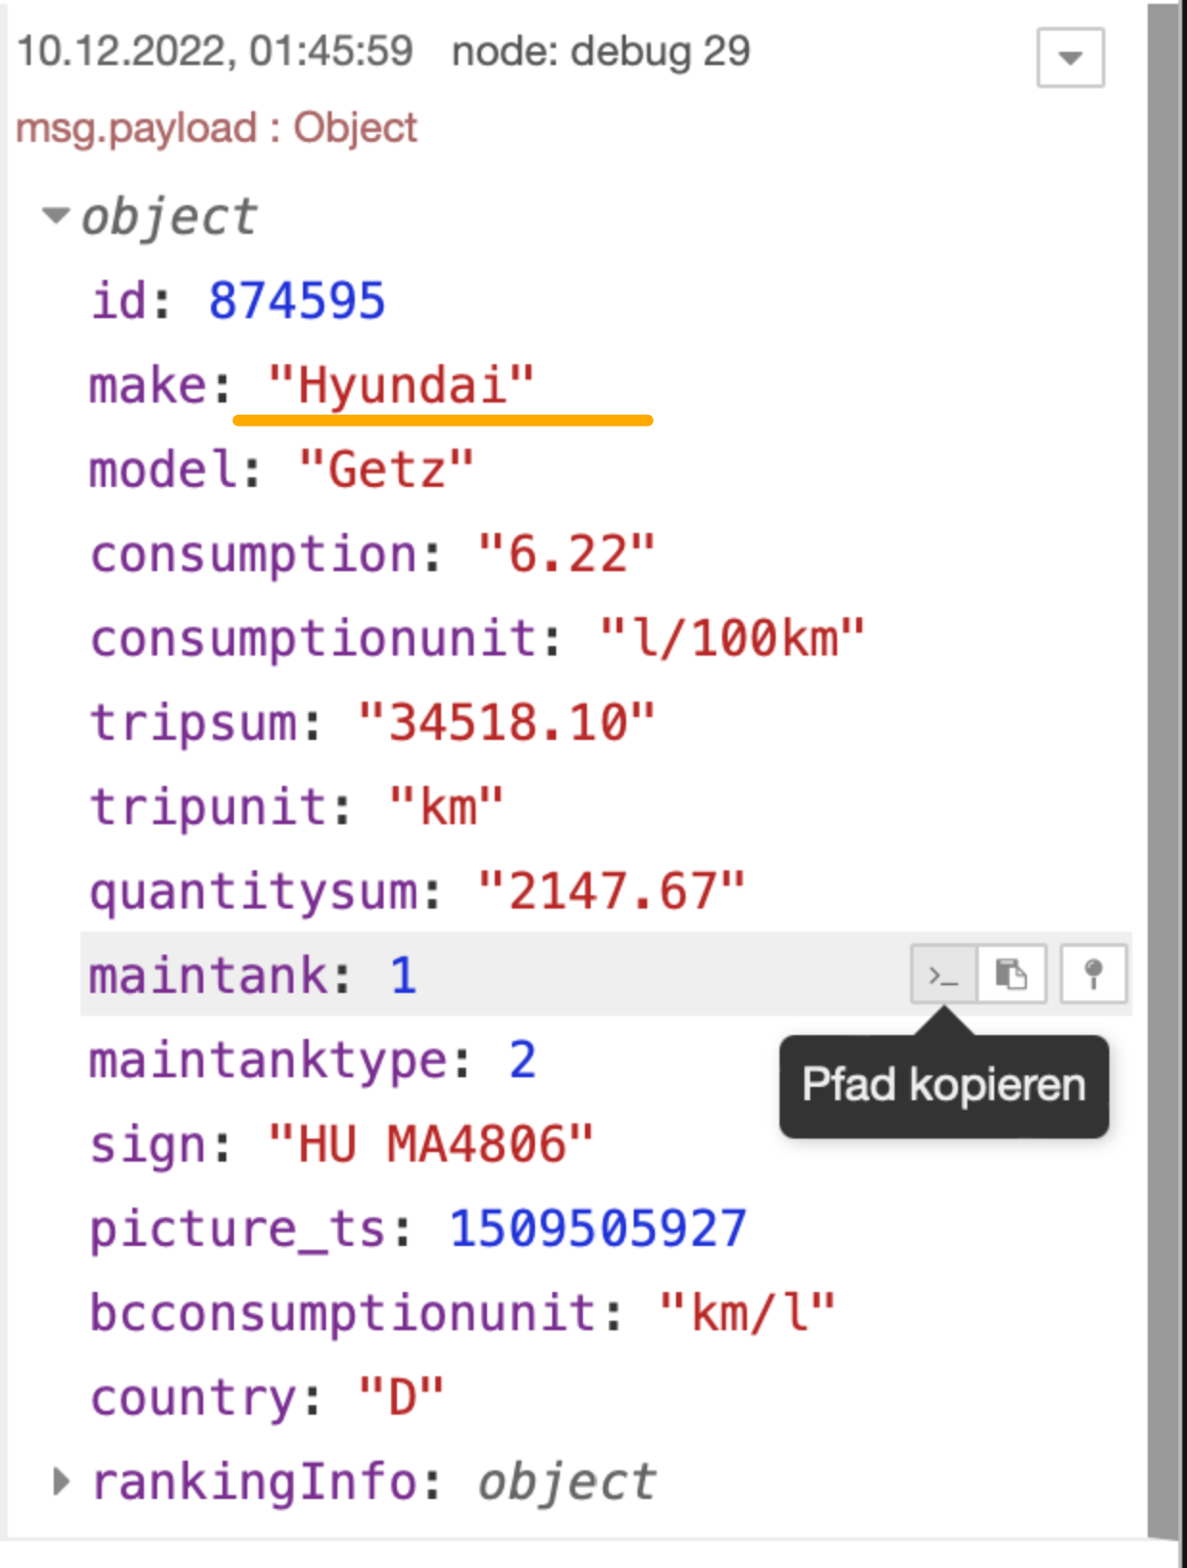Viewport: 1187px width, 1568px height.
Task: Click the model value "Getz"
Action: point(386,470)
